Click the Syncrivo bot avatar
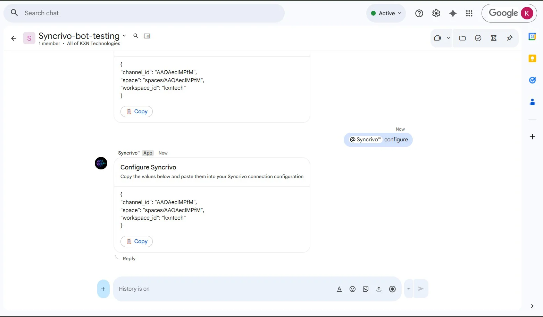This screenshot has width=543, height=317. tap(101, 163)
